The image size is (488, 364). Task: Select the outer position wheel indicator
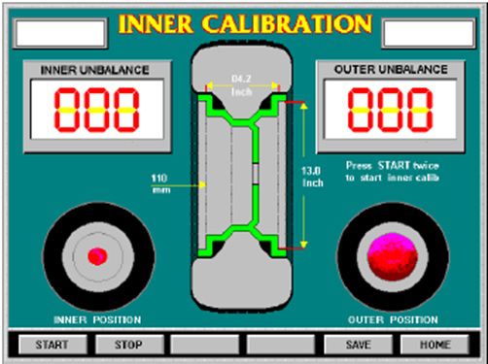393,256
